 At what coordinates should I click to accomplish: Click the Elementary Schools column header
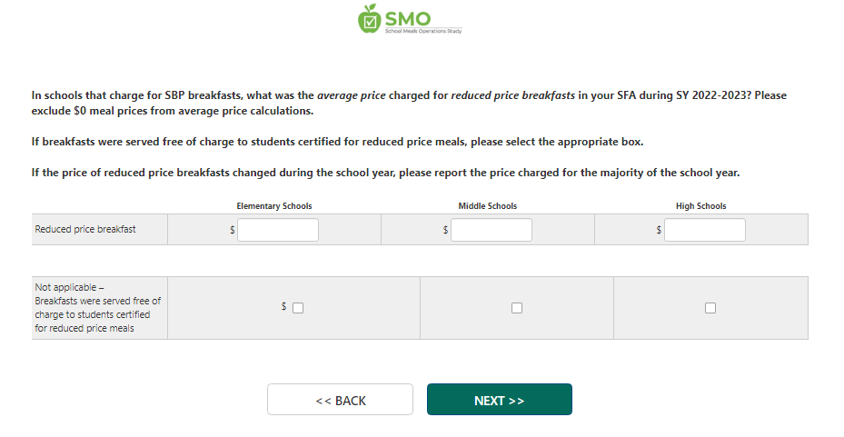(x=274, y=206)
